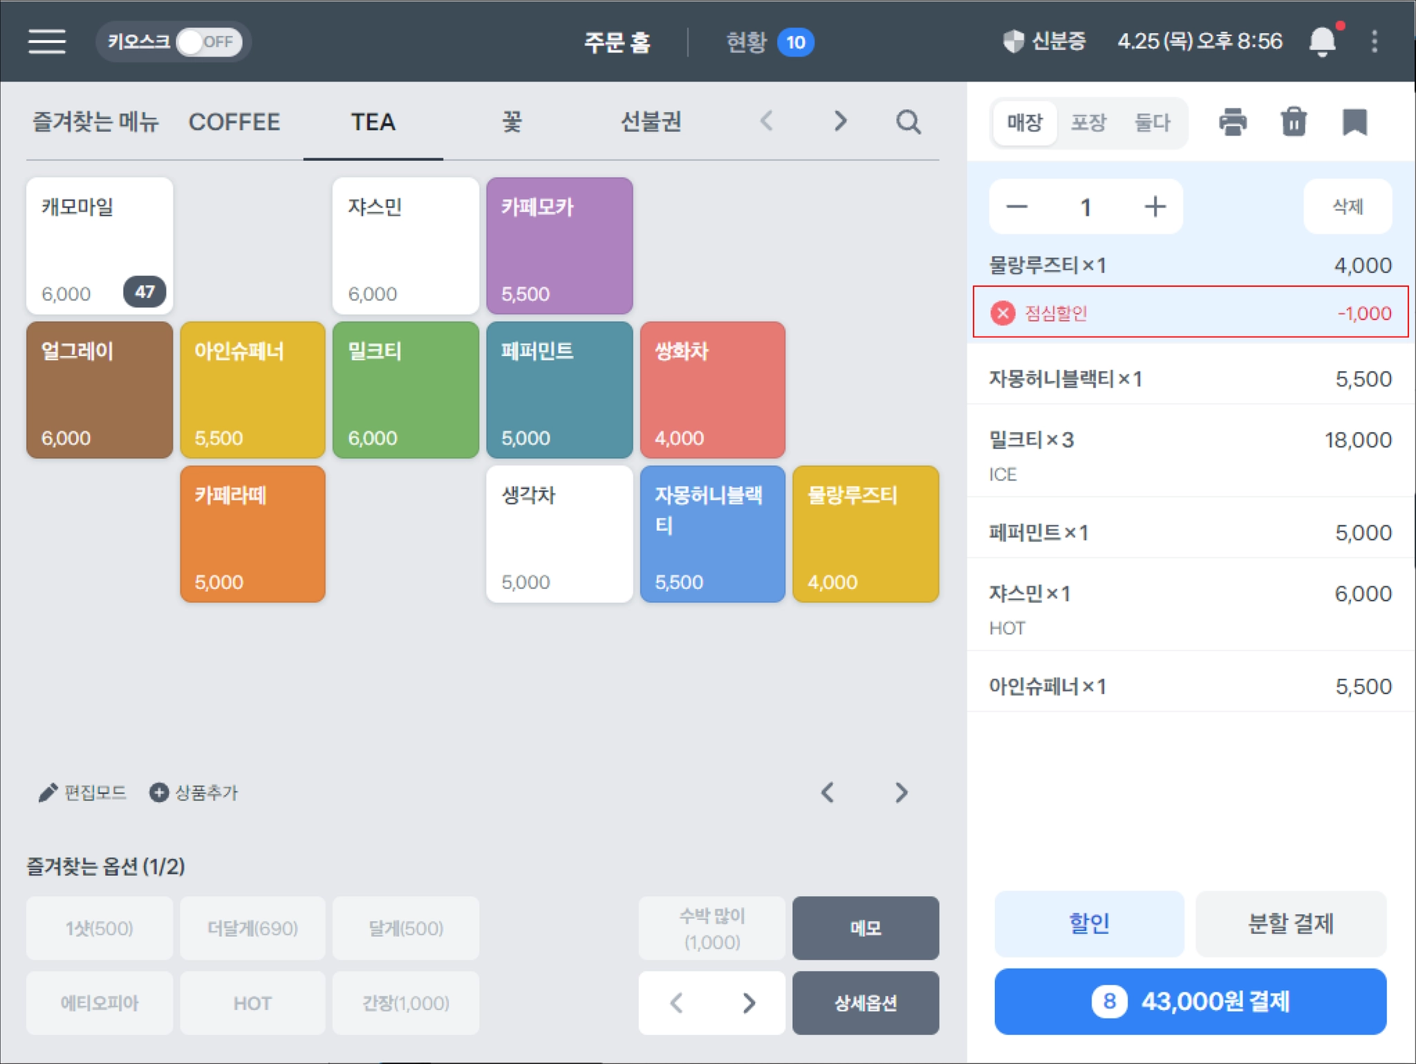1416x1064 pixels.
Task: Click the 편집모드 pencil icon
Action: click(x=48, y=792)
